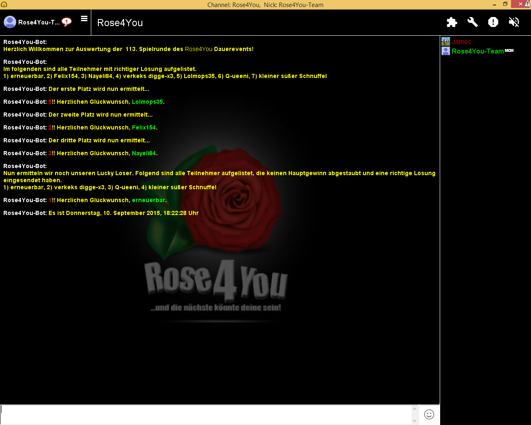The width and height of the screenshot is (531, 425).
Task: Toggle the muted speaker sound icon
Action: (x=514, y=22)
